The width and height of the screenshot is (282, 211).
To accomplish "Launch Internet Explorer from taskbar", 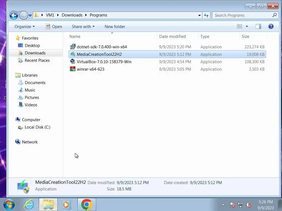I will point(29,204).
